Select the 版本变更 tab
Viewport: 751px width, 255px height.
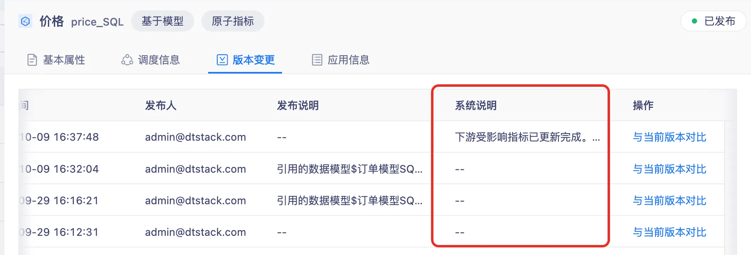point(253,60)
